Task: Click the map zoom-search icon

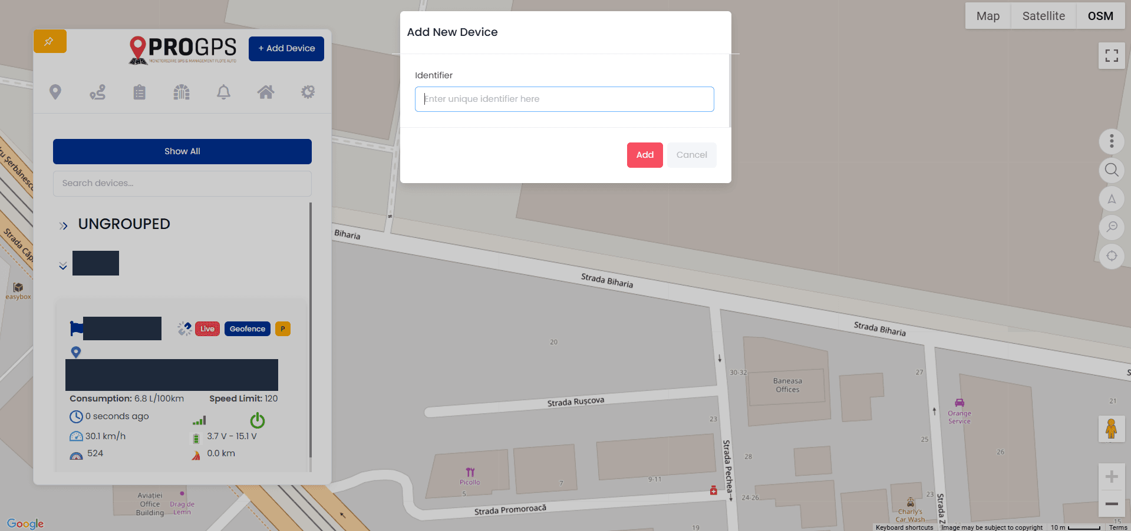Action: pyautogui.click(x=1112, y=227)
